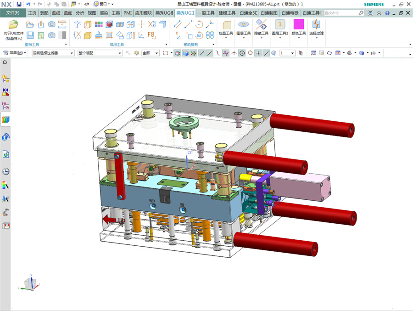Image resolution: width=413 pixels, height=311 pixels.
Task: Open the Assembly Navigator sidebar icon
Action: coord(6,79)
